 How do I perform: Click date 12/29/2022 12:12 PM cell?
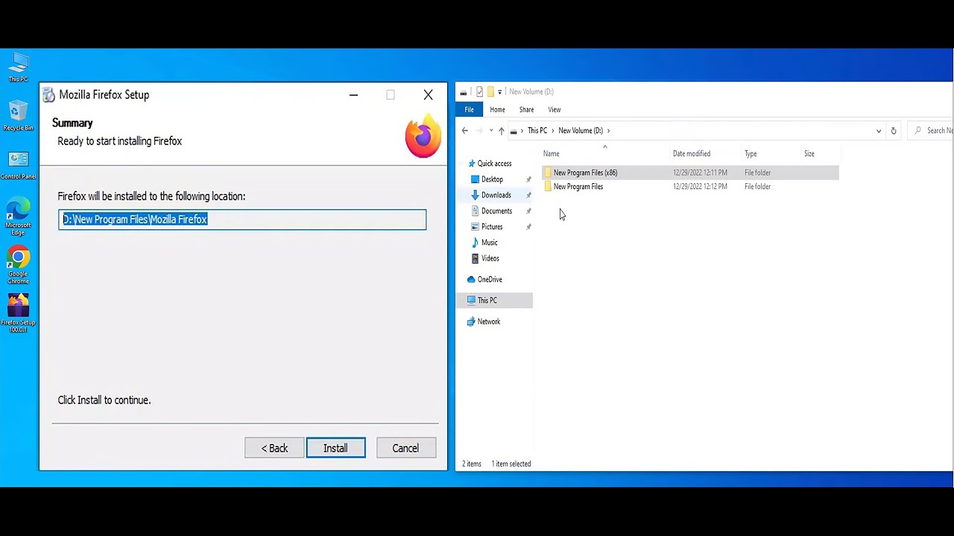click(x=700, y=187)
